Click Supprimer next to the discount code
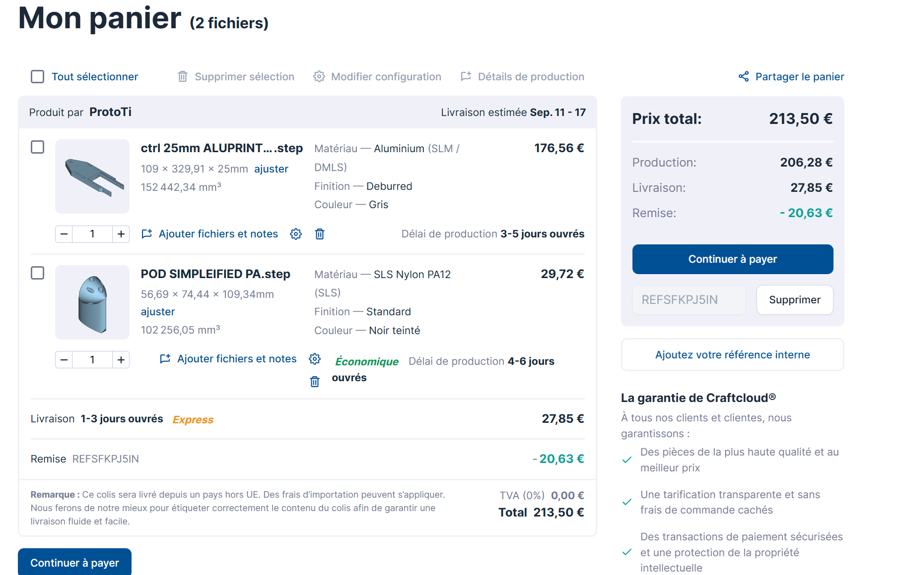 [x=794, y=300]
